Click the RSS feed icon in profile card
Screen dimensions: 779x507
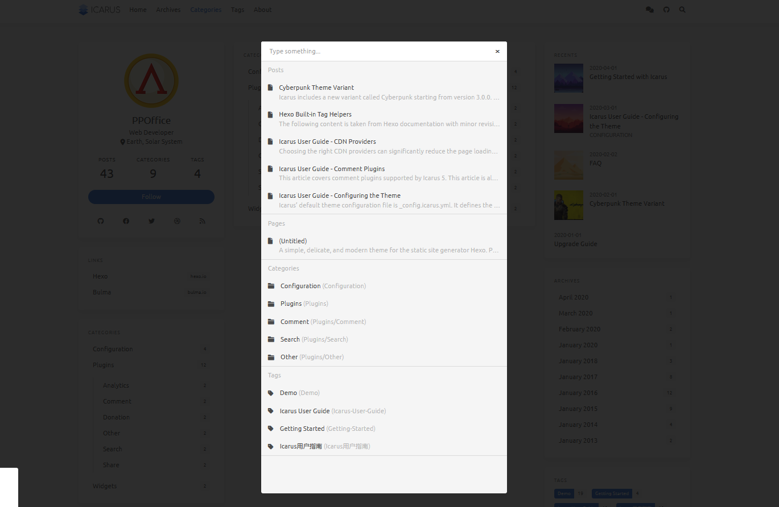[202, 221]
